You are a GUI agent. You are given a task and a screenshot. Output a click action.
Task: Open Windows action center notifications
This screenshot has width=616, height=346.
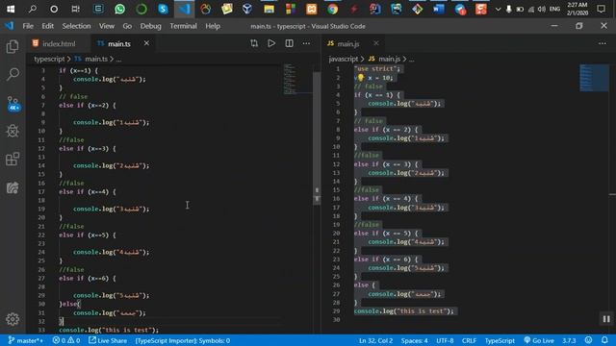pyautogui.click(x=601, y=9)
